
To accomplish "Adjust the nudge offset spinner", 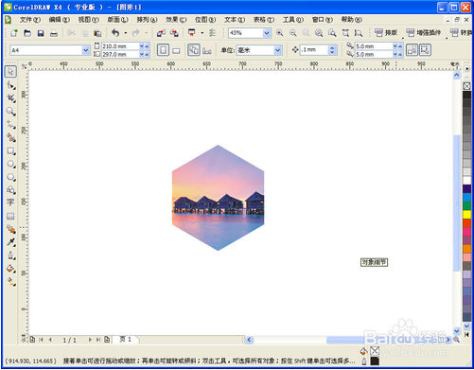I will pyautogui.click(x=331, y=50).
